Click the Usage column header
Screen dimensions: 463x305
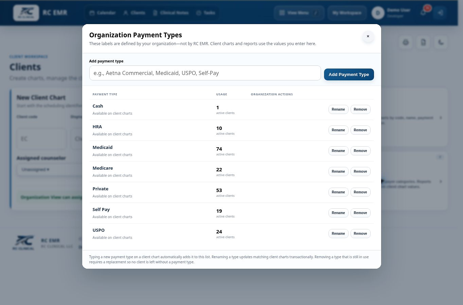pos(221,94)
